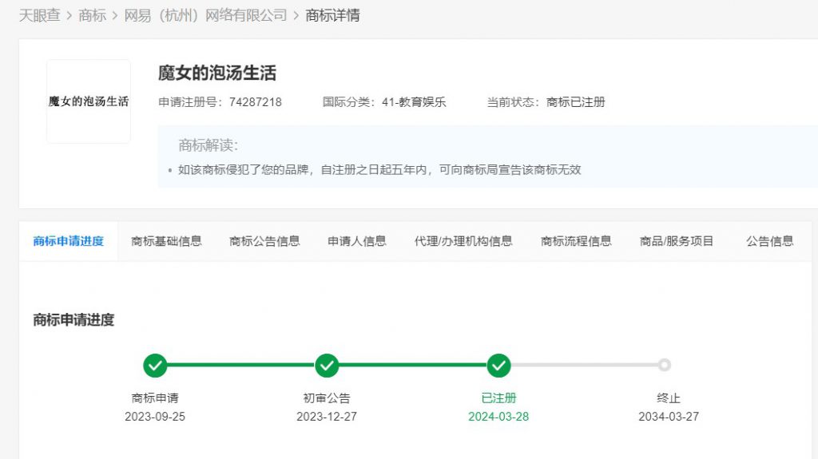Click the 商标详情 breadcrumb text
818x459 pixels.
(x=332, y=16)
